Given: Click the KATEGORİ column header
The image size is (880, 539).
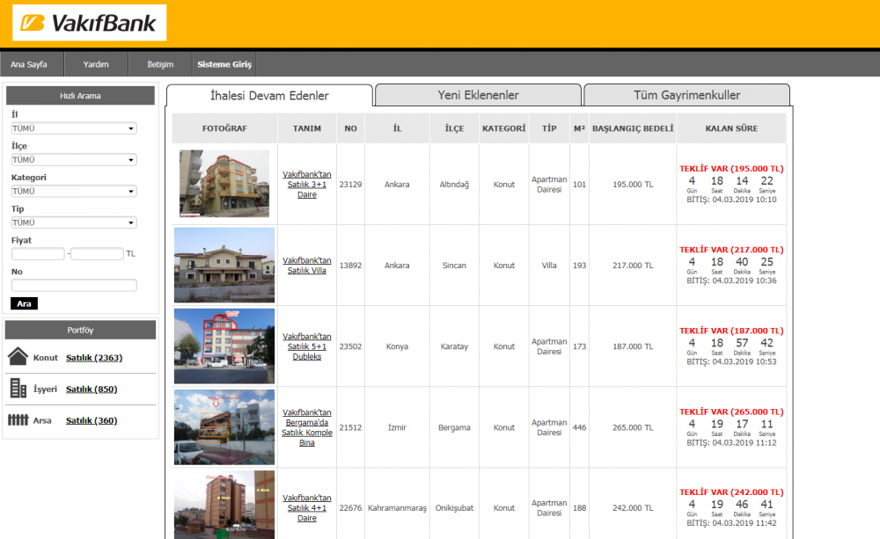Looking at the screenshot, I should [x=504, y=128].
